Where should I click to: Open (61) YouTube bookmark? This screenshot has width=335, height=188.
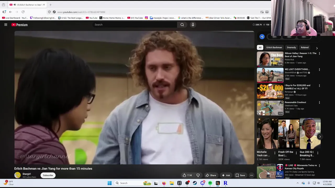coord(135,18)
